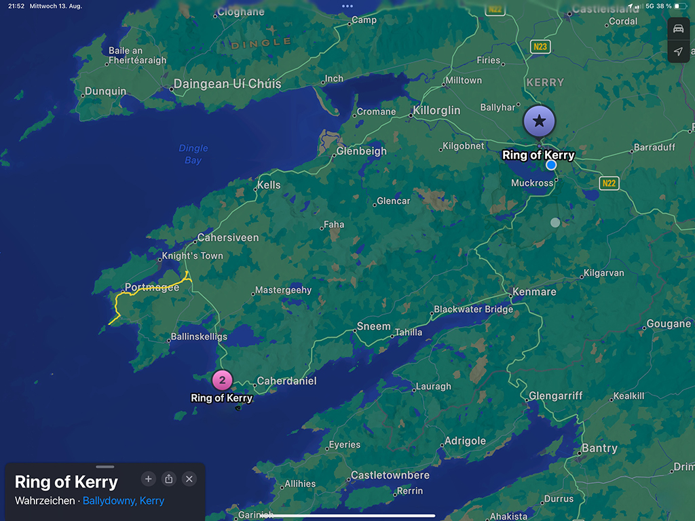The image size is (695, 521).
Task: Tap the gray dot south of Muckross
Action: coord(555,223)
